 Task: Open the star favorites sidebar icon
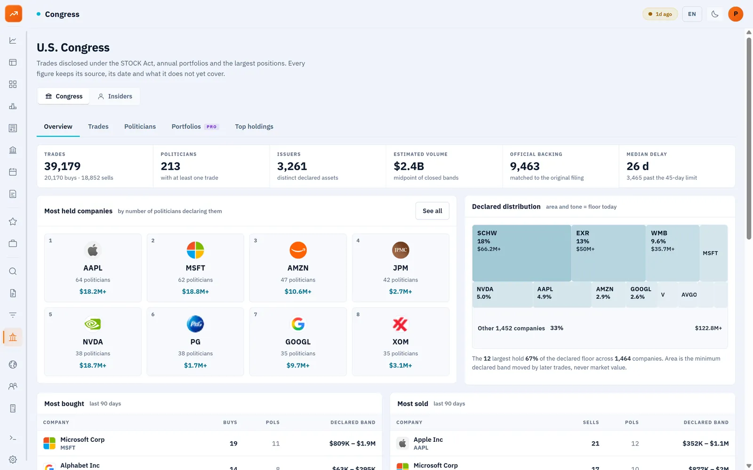[13, 221]
